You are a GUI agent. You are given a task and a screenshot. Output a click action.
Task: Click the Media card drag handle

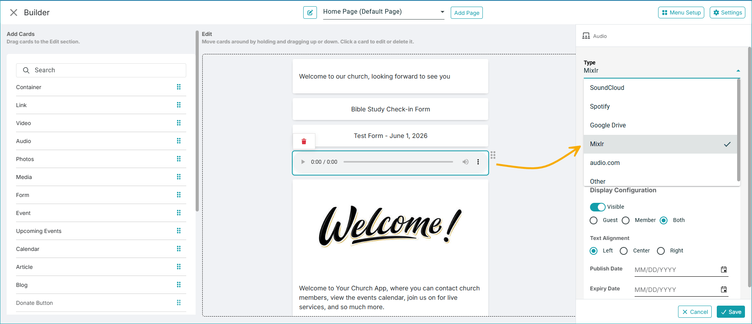179,177
